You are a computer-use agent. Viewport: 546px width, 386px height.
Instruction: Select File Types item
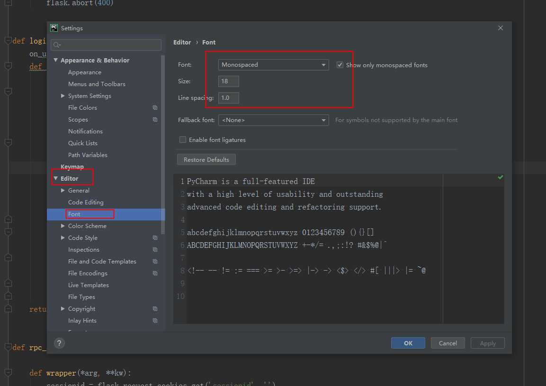(x=81, y=297)
